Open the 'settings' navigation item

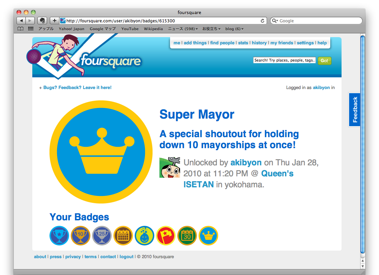[x=305, y=43]
